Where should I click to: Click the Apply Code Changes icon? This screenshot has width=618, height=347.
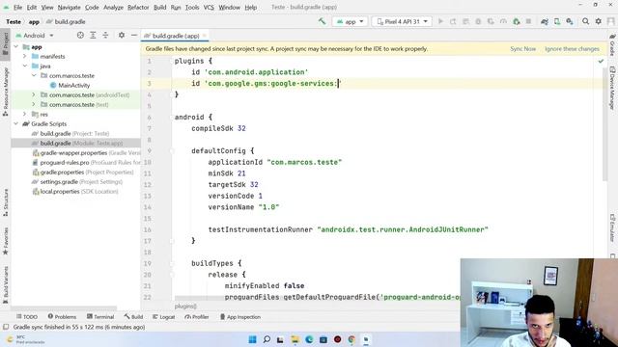tap(465, 21)
